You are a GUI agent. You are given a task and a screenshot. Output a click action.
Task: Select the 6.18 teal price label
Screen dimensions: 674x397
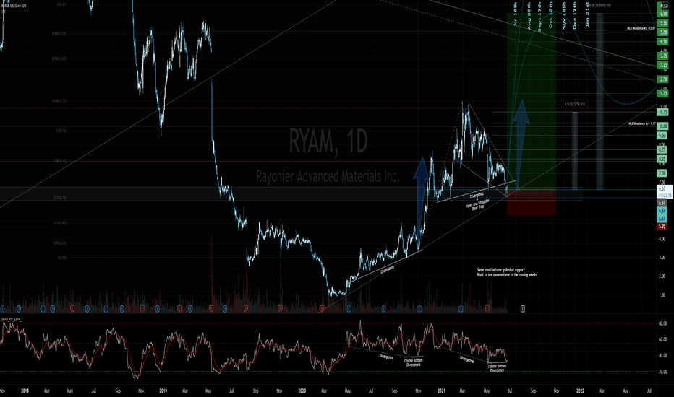pos(662,219)
